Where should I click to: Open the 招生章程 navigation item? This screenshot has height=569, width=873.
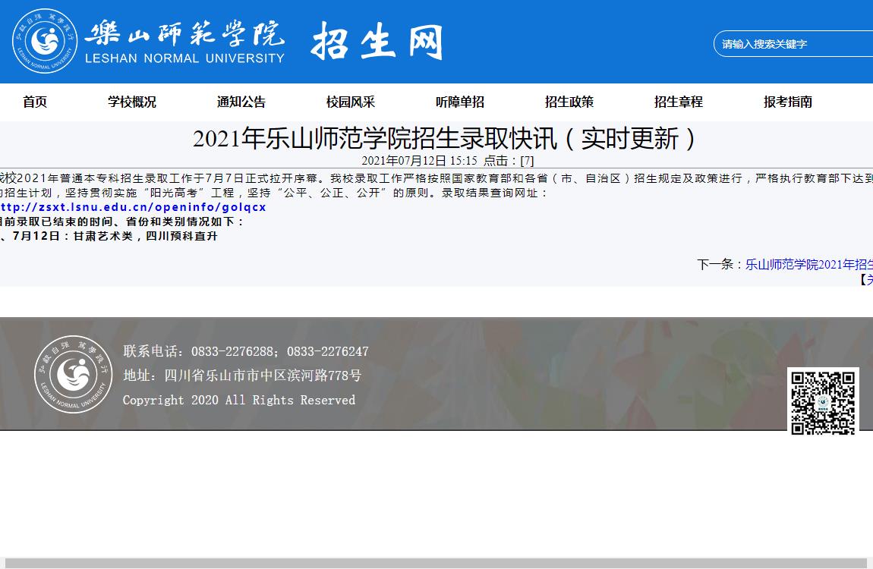[679, 102]
